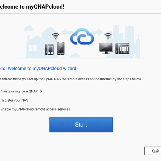The width and height of the screenshot is (161, 161).
Task: Click the right-pointing arrow beside the cloud
Action: [x=97, y=32]
